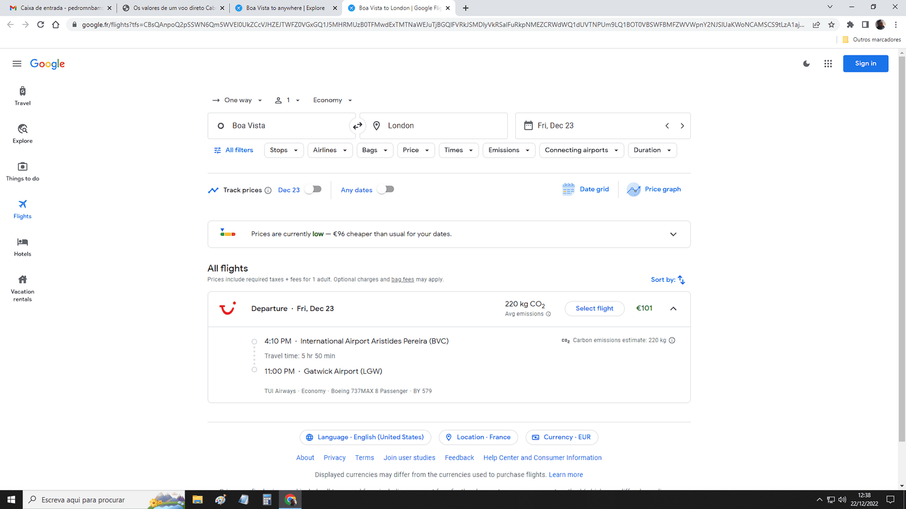Viewport: 906px width, 509px height.
Task: Open File Explorer from the taskbar
Action: coord(197,500)
